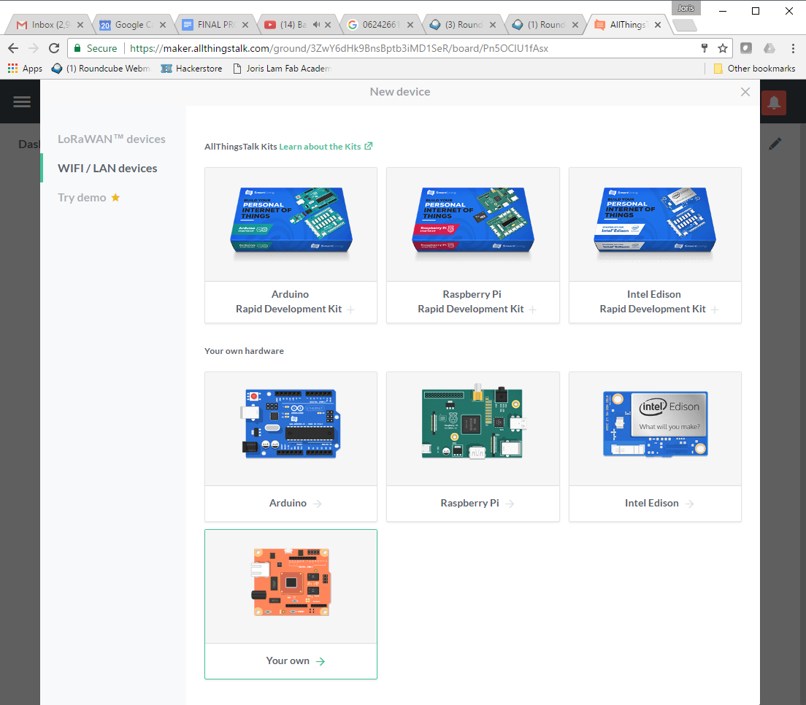Image resolution: width=806 pixels, height=705 pixels.
Task: Click the Google Drive extension icon
Action: 769,48
